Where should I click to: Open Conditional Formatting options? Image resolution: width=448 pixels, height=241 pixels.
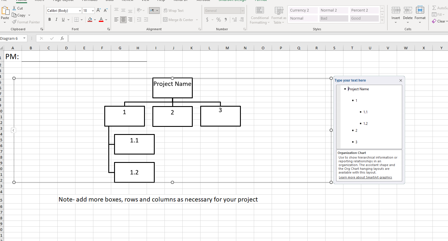tap(259, 15)
